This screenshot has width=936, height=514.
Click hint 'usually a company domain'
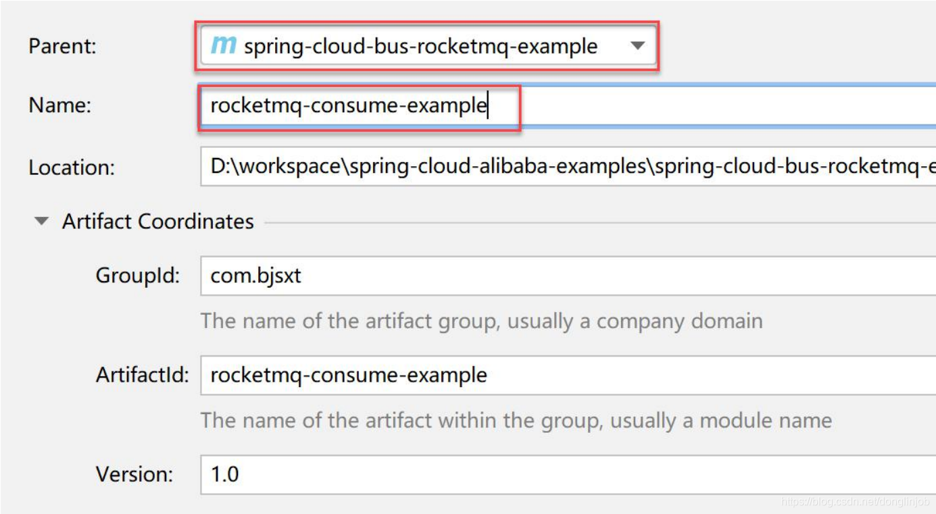635,321
